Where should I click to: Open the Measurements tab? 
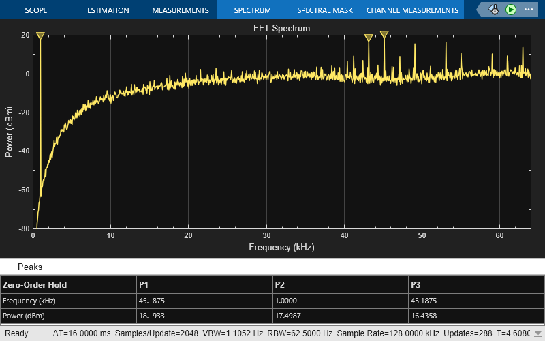180,10
